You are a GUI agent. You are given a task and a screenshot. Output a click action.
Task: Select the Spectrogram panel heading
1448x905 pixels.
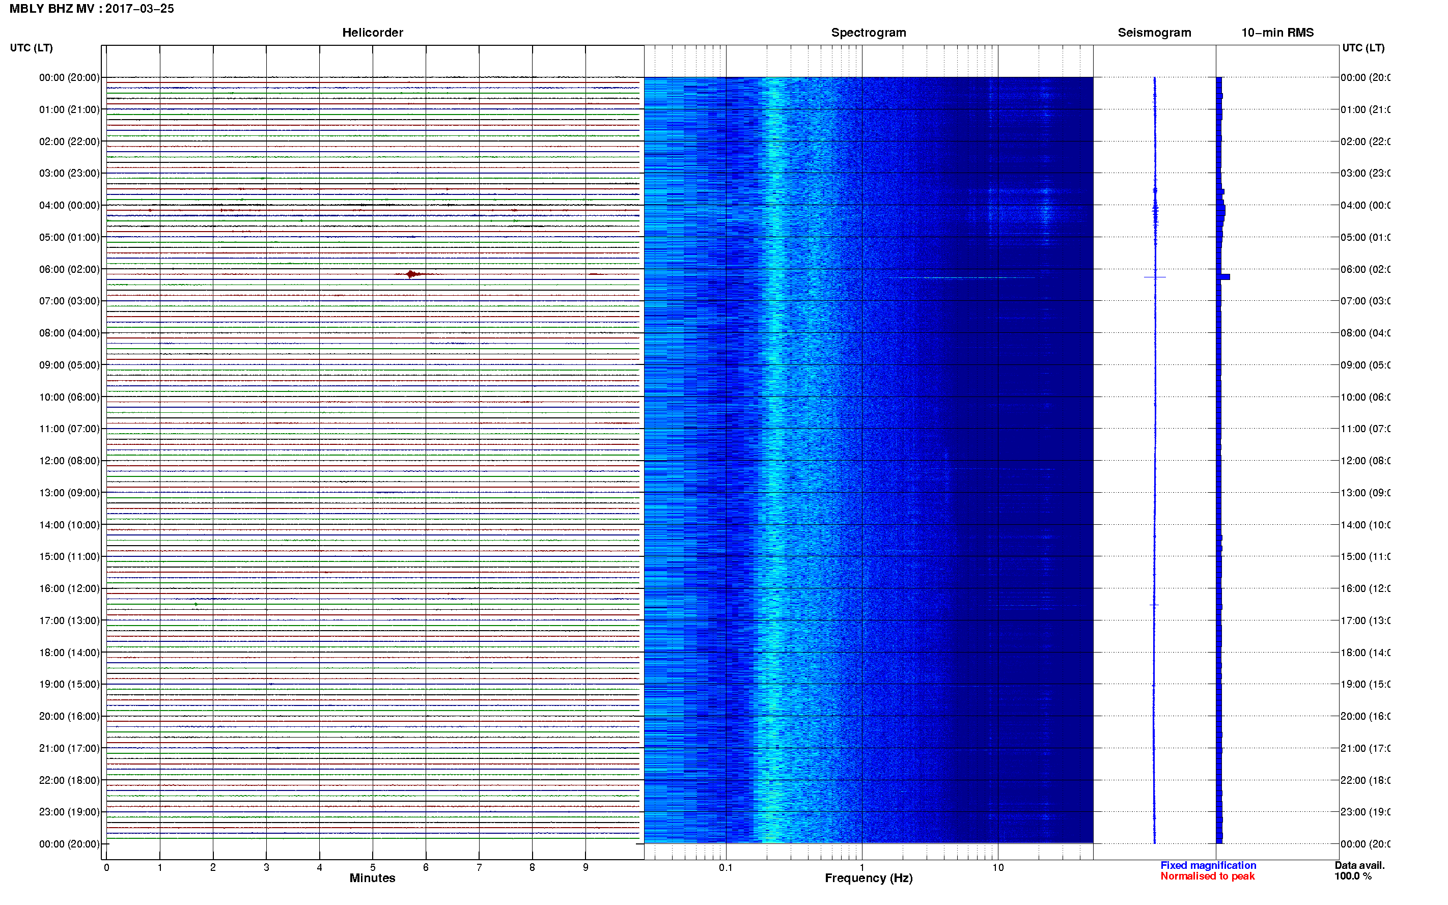click(868, 33)
